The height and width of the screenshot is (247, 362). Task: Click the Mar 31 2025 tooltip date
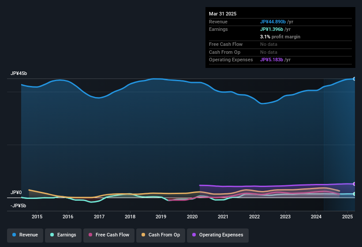click(223, 14)
